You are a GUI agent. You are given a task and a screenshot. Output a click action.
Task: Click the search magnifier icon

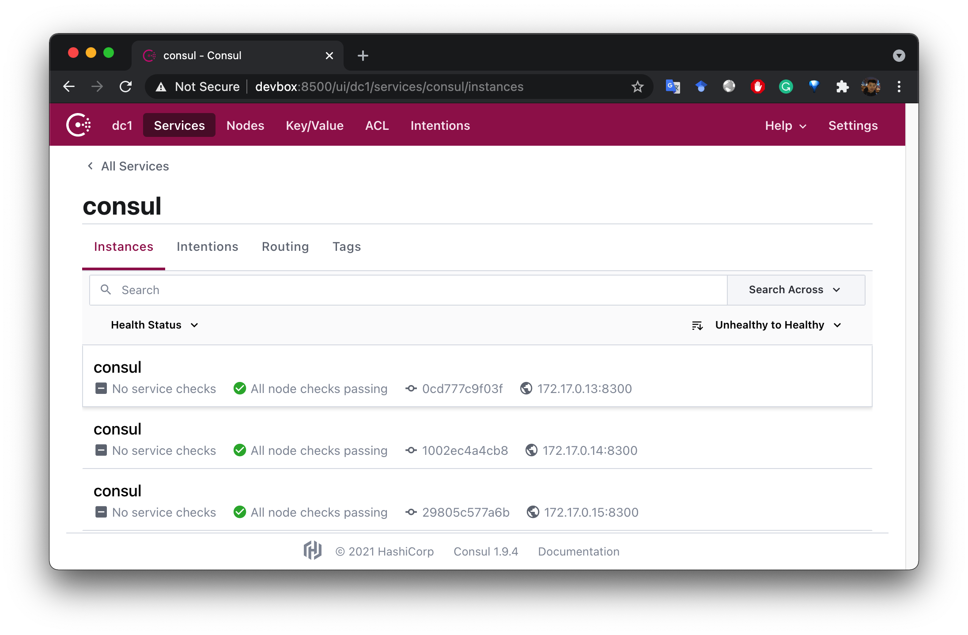106,290
